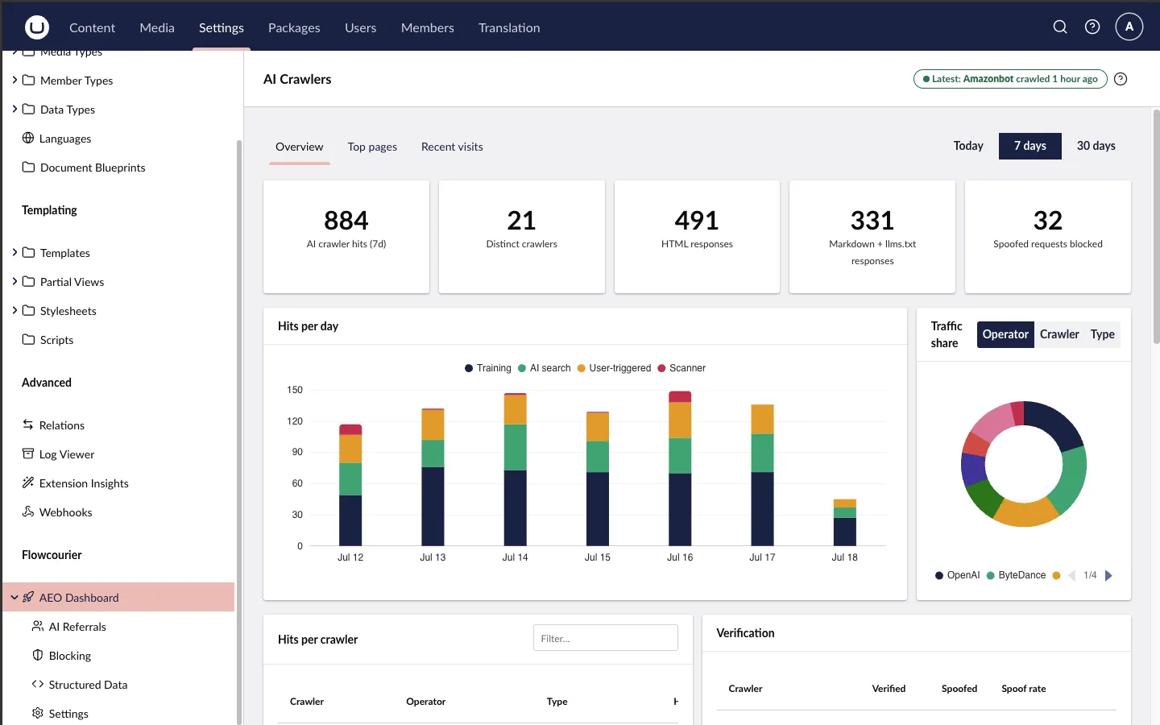This screenshot has width=1160, height=725.
Task: Toggle Training series in chart legend
Action: (488, 368)
